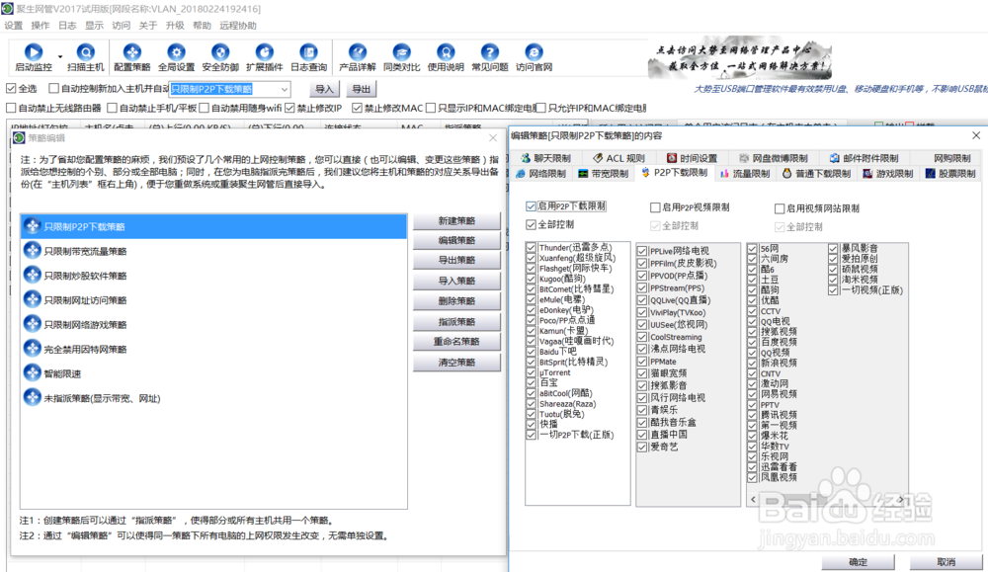This screenshot has width=988, height=572.
Task: Click 同类对比 comparison icon
Action: (x=401, y=51)
